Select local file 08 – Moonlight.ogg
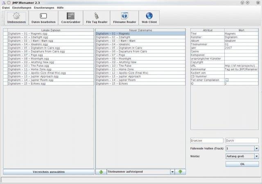262x184 pixels. coord(51,58)
